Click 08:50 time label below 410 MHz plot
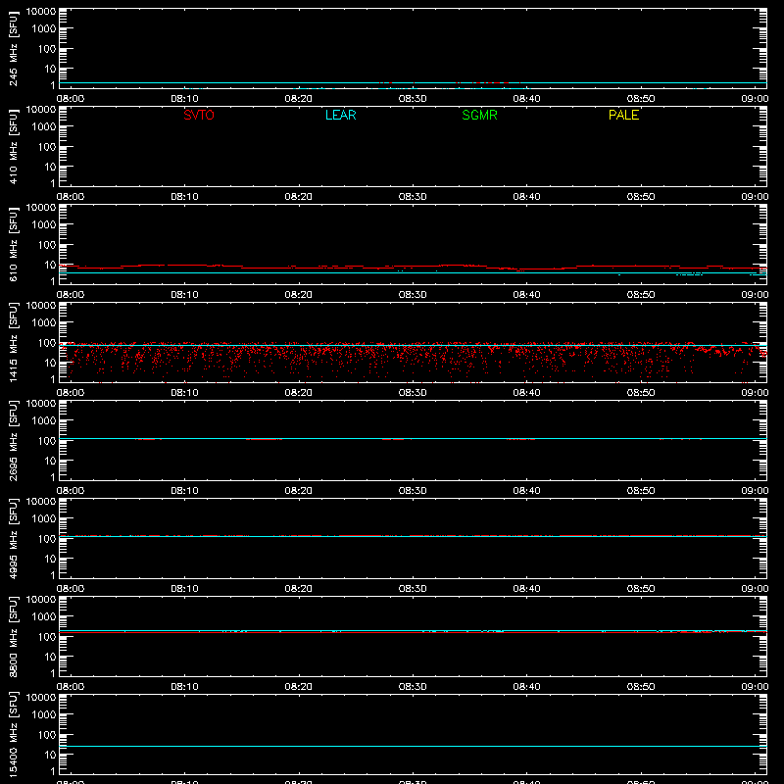Screen dimensions: 784x784 click(x=641, y=197)
